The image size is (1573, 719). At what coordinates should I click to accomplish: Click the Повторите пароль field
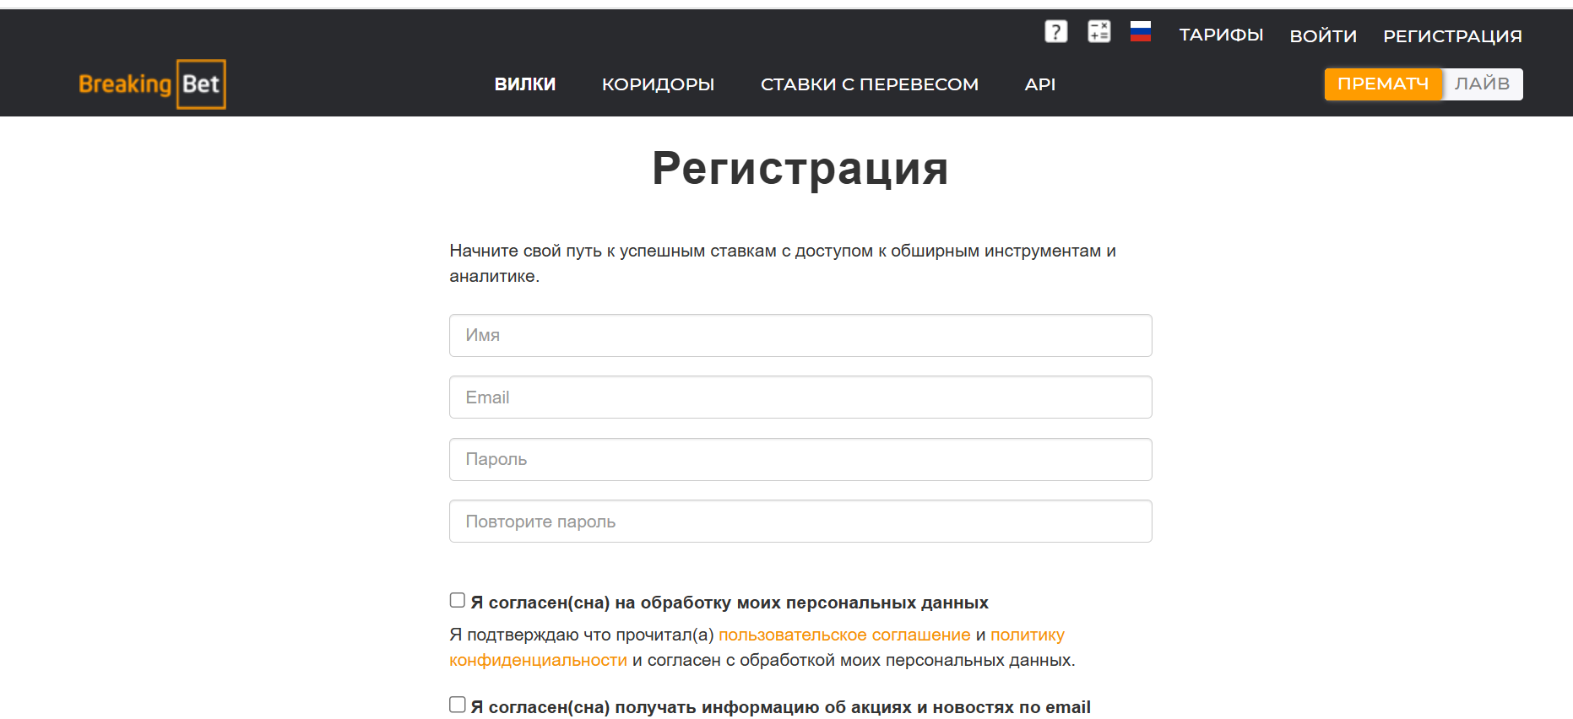click(800, 522)
